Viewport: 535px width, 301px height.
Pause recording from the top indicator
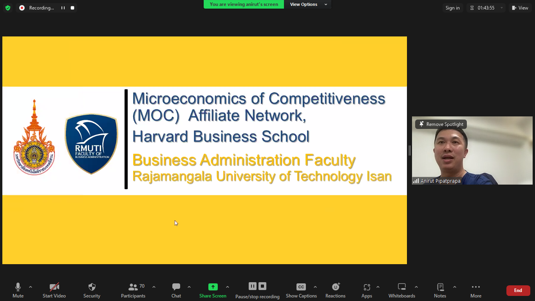[63, 8]
